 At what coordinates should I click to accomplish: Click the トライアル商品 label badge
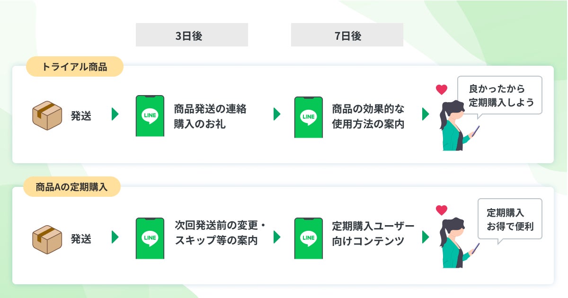point(74,67)
